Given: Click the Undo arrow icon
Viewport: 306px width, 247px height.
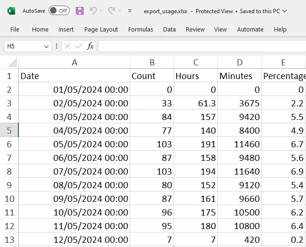Looking at the screenshot, I should [x=93, y=11].
